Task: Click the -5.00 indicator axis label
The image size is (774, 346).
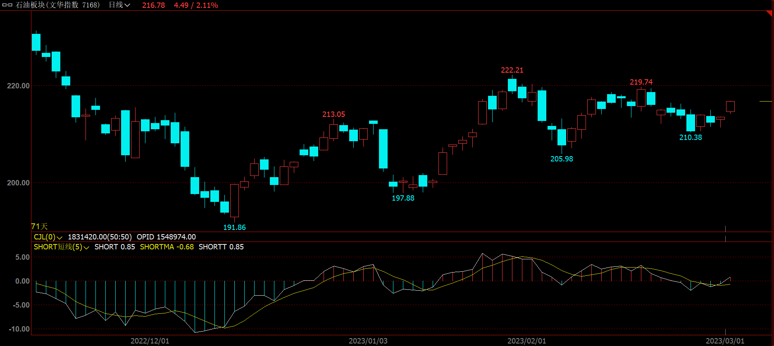Action: [x=21, y=305]
